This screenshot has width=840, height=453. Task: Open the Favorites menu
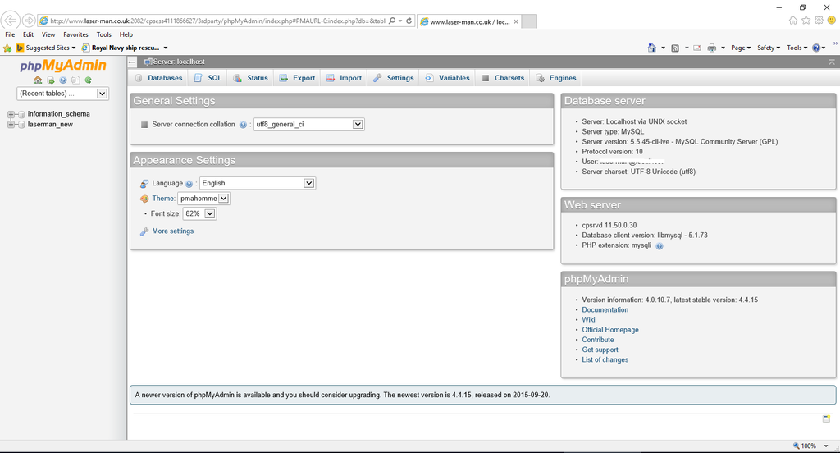coord(76,34)
